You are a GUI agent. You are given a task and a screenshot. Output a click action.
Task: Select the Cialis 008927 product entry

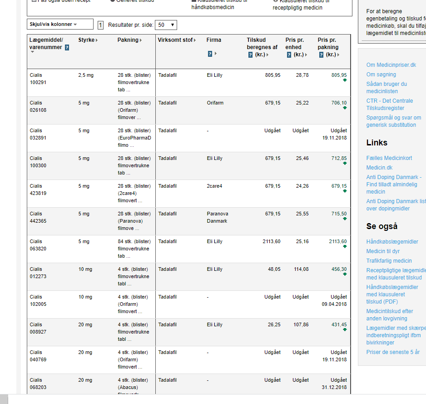pyautogui.click(x=38, y=329)
